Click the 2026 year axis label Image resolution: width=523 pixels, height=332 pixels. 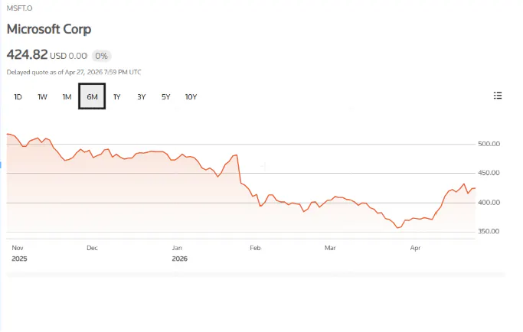(179, 259)
